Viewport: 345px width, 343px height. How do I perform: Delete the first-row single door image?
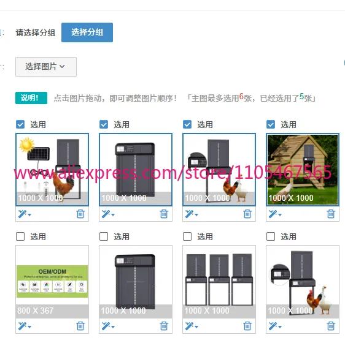pos(164,214)
